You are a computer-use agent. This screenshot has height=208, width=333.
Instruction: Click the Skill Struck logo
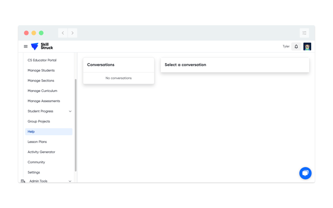coord(42,46)
